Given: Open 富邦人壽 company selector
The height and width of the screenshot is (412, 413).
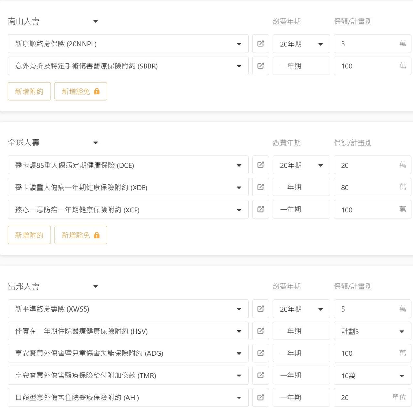Looking at the screenshot, I should point(95,286).
